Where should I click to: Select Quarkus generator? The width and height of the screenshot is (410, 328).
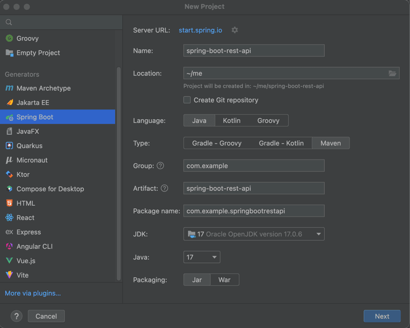click(x=58, y=145)
